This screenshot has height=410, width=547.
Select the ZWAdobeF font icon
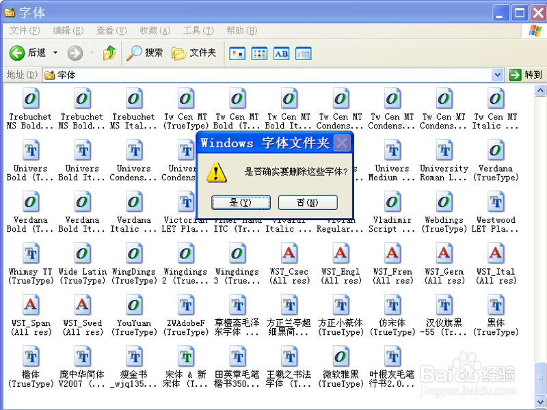pyautogui.click(x=185, y=305)
